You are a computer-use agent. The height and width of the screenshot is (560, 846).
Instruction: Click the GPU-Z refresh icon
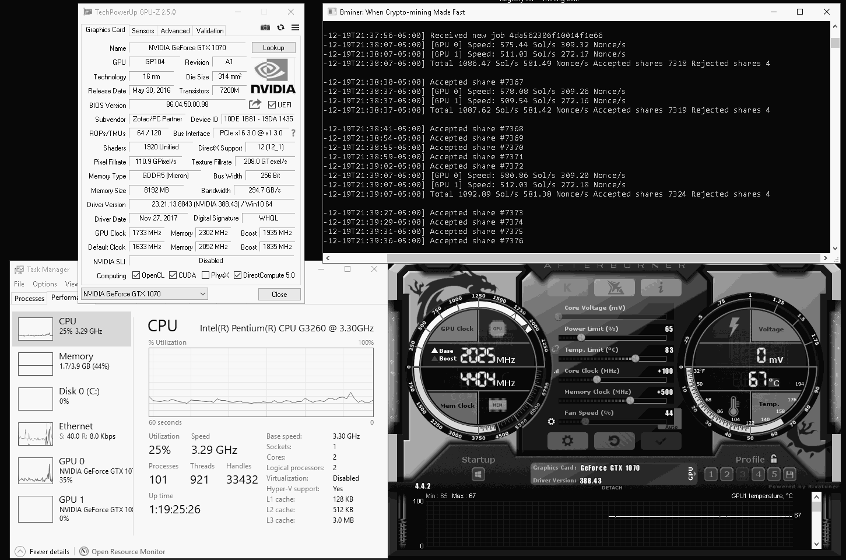coord(280,27)
